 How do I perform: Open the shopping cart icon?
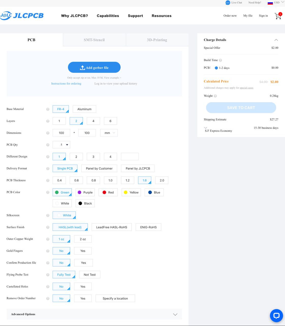(278, 16)
